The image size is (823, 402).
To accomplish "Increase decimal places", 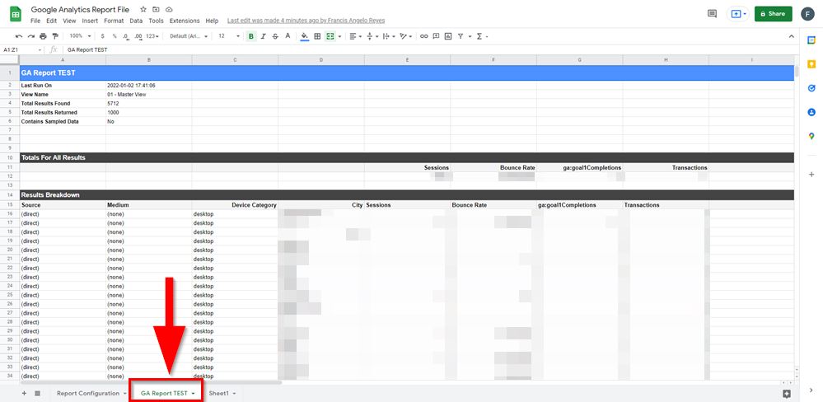I will 138,36.
